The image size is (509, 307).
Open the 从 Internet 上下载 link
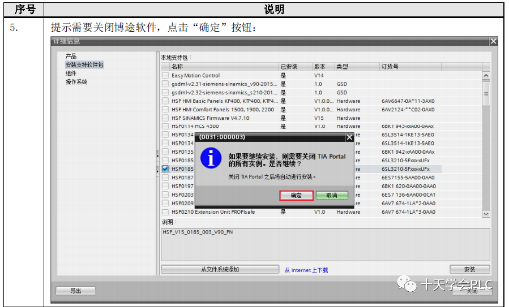(x=306, y=270)
